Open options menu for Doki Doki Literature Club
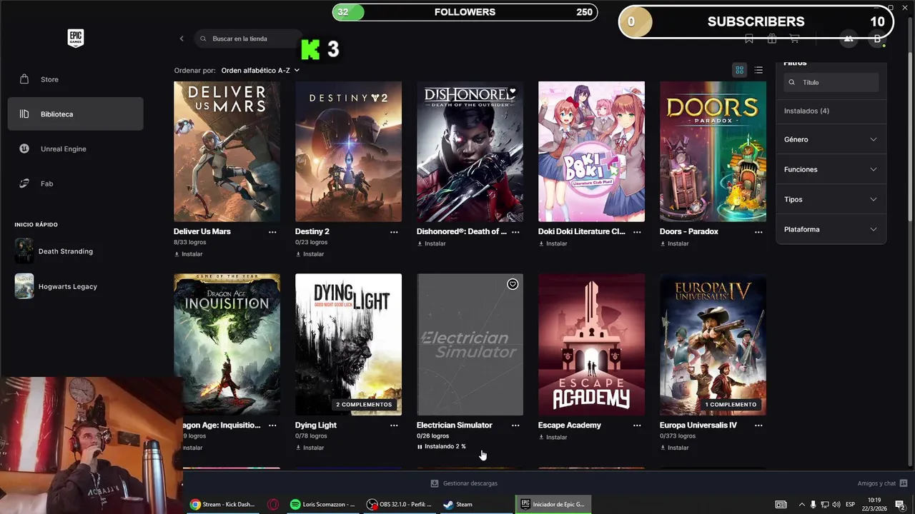Viewport: 915px width, 514px height. (x=637, y=232)
